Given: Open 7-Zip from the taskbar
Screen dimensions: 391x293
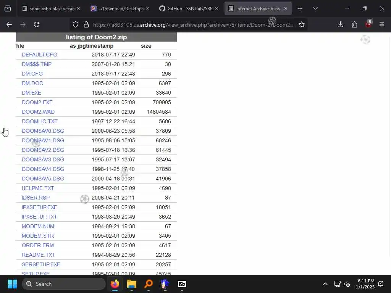Looking at the screenshot, I should pos(182,284).
